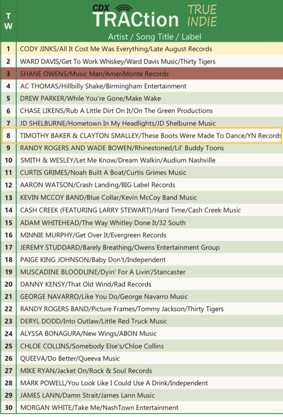The height and width of the screenshot is (417, 283).
Task: Select the AC Thomas 'Hillbilly Shake' row
Action: (x=141, y=86)
